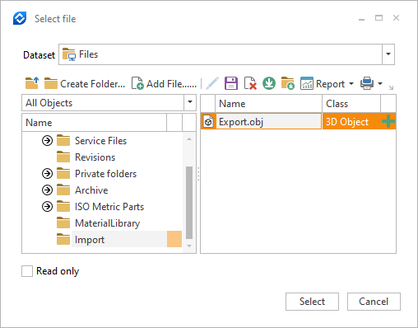Go up one folder level icon
418x328 pixels.
[x=32, y=83]
